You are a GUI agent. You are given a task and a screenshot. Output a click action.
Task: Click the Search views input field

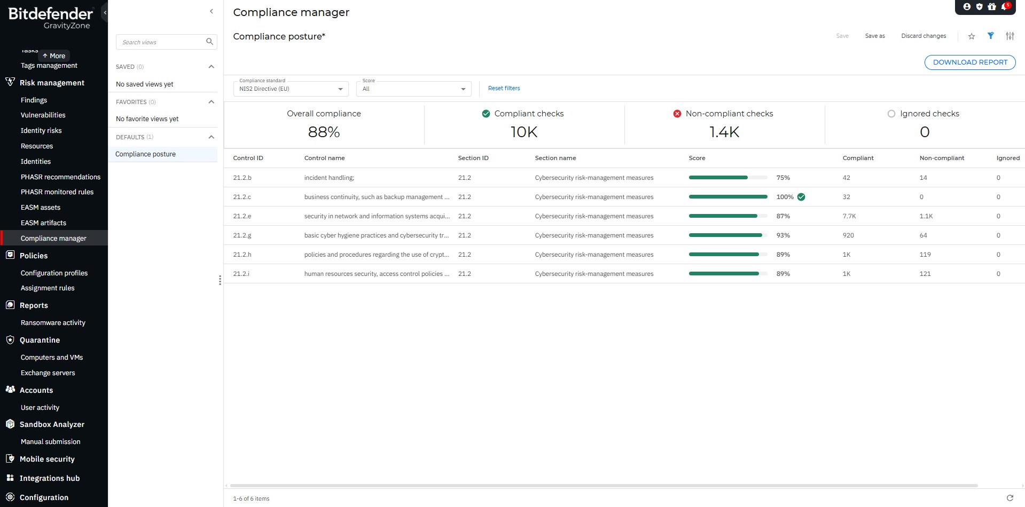coord(160,42)
